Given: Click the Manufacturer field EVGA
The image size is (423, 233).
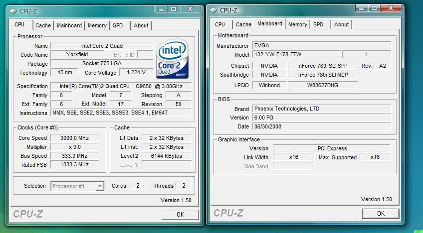Looking at the screenshot, I should point(322,45).
